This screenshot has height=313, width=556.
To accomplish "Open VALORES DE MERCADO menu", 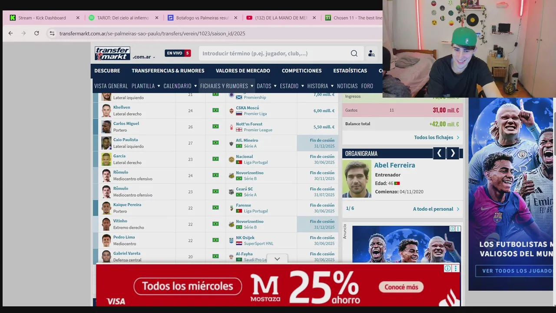I will tap(243, 71).
